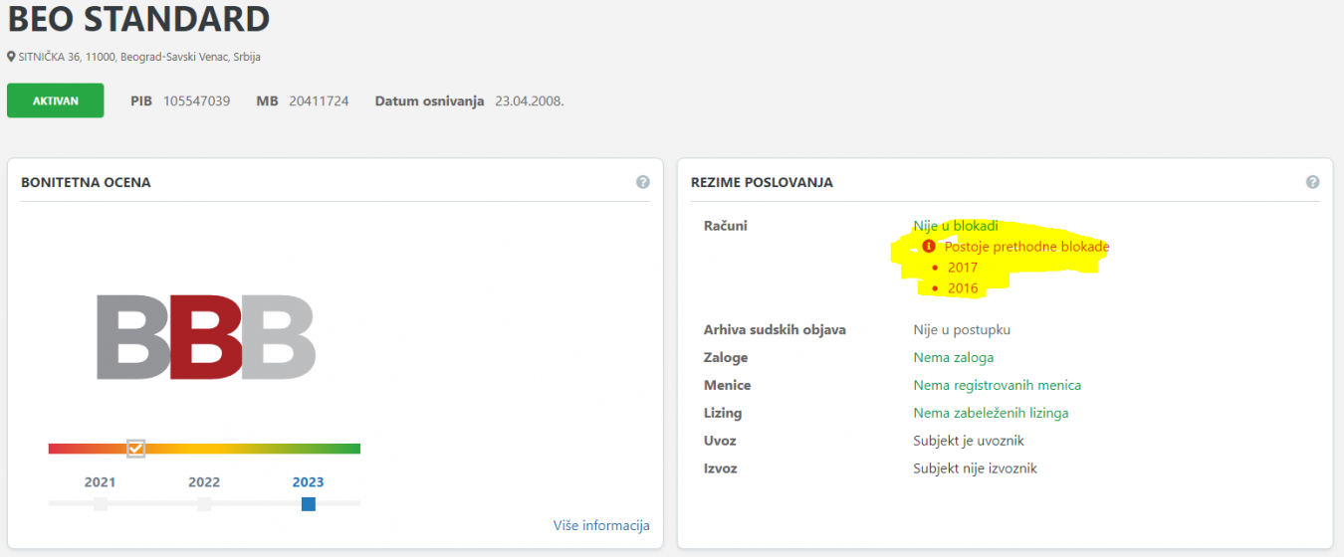Open the 2017 previous blockade entry
The height and width of the screenshot is (557, 1344).
click(x=963, y=268)
